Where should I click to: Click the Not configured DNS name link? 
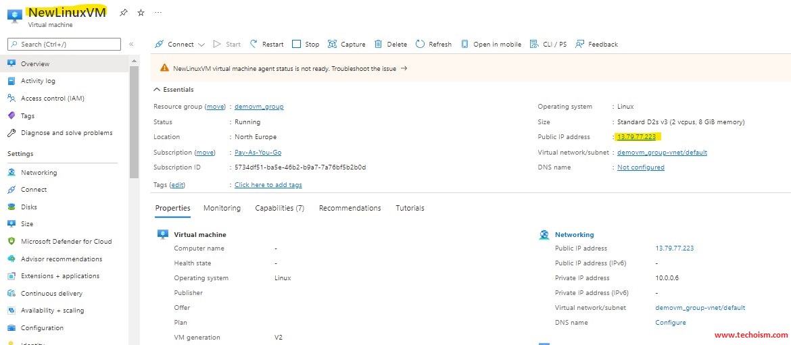pyautogui.click(x=641, y=167)
